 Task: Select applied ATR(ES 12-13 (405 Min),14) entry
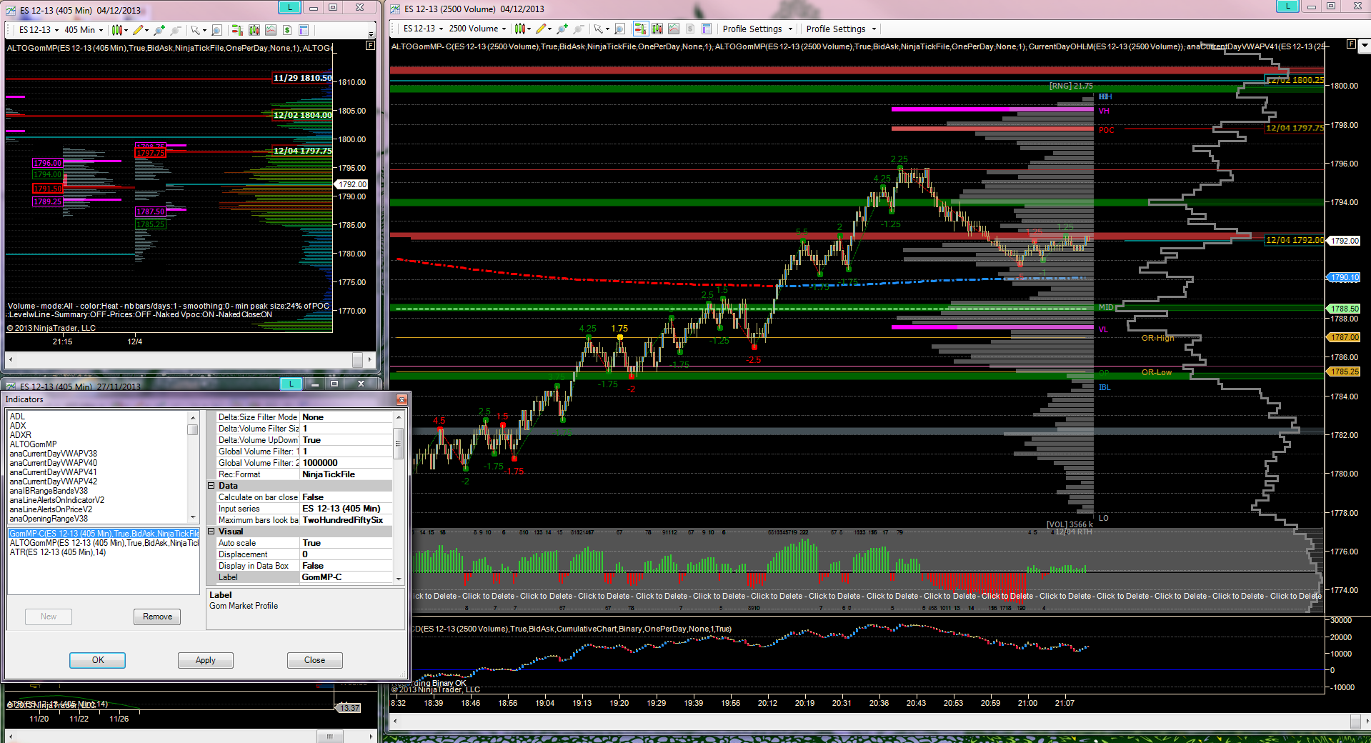coord(57,552)
